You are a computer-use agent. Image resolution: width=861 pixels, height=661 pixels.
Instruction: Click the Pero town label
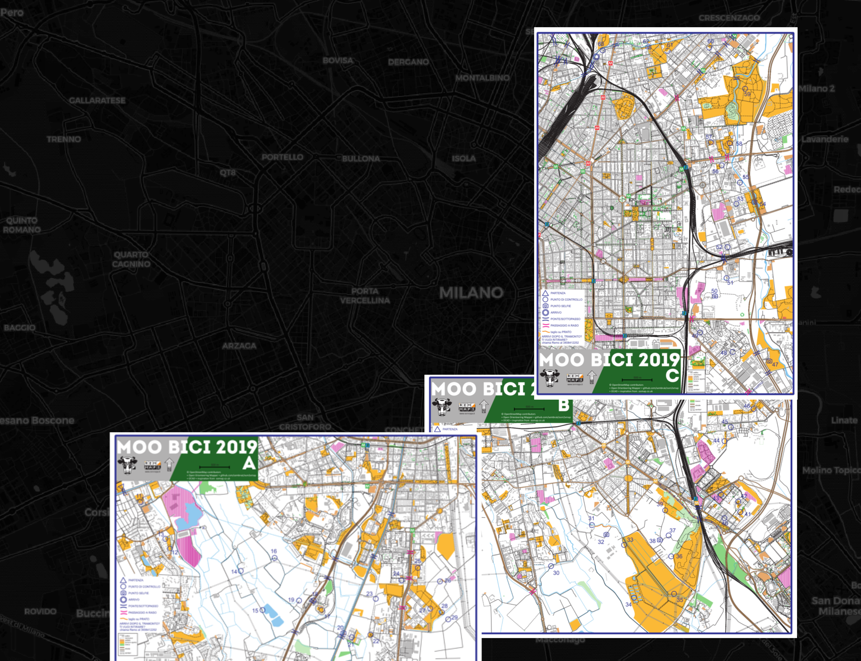coord(12,12)
